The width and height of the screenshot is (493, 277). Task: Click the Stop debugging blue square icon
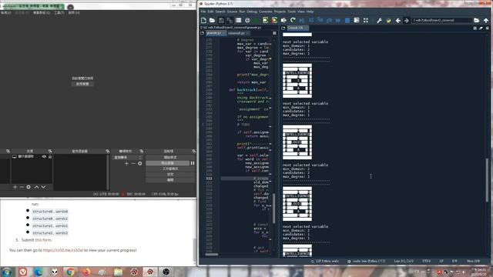click(x=347, y=21)
